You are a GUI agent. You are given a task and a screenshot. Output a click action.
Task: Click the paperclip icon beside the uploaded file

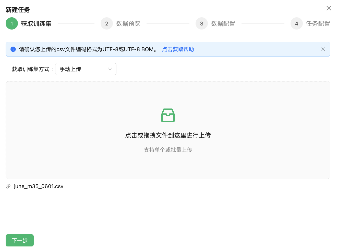click(8, 186)
